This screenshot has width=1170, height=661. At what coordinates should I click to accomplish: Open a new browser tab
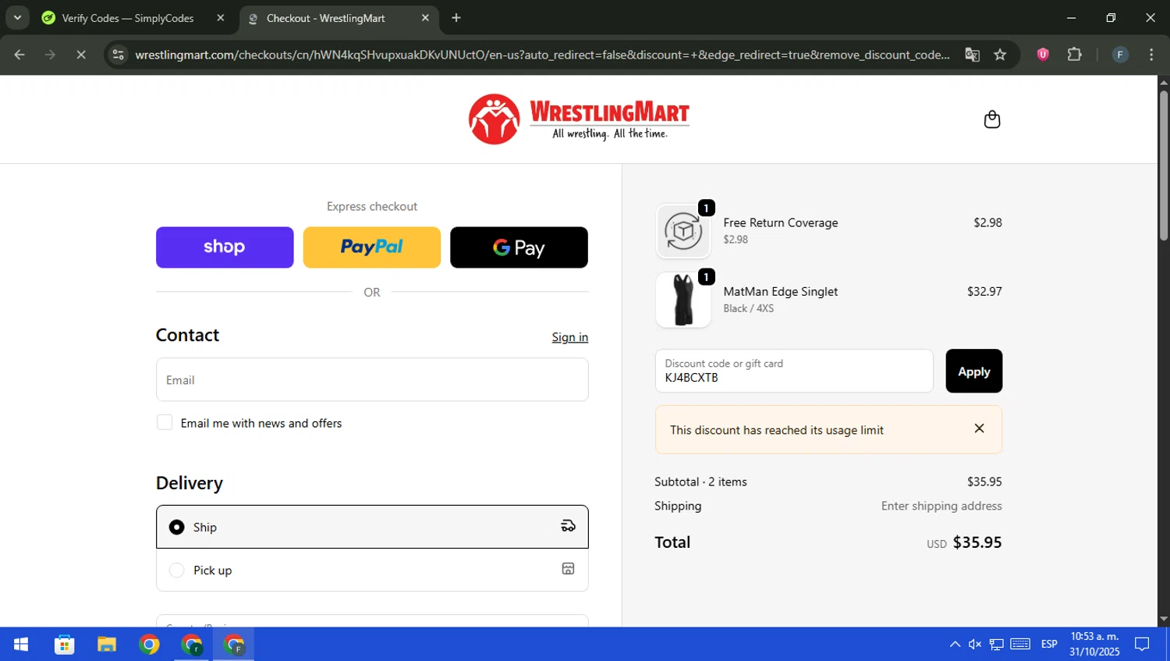pos(456,18)
